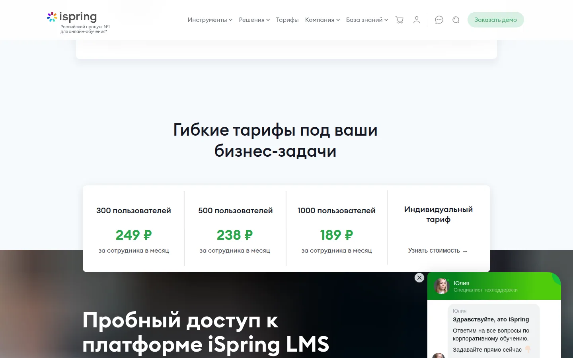Expand the База знаний menu
This screenshot has width=573, height=358.
pyautogui.click(x=367, y=20)
